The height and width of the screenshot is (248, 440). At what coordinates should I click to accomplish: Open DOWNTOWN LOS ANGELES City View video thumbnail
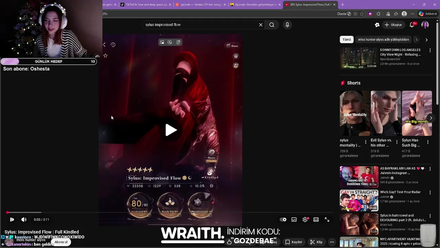tap(359, 58)
